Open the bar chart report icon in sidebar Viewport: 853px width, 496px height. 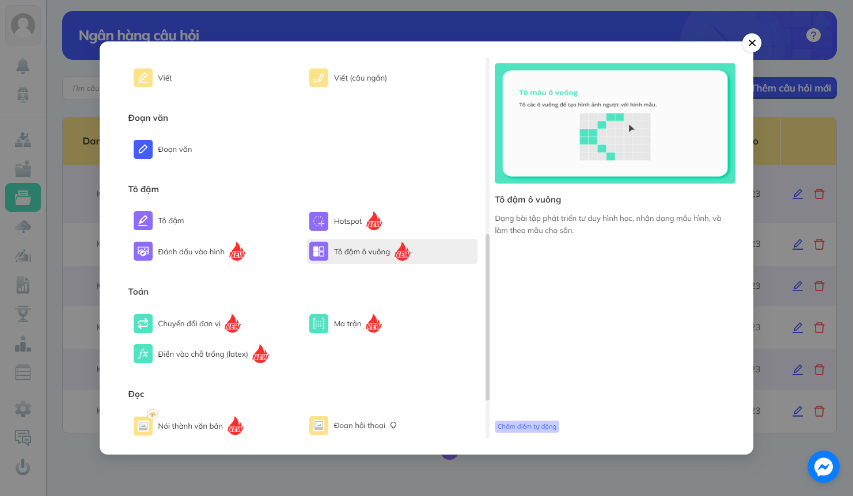pyautogui.click(x=23, y=285)
